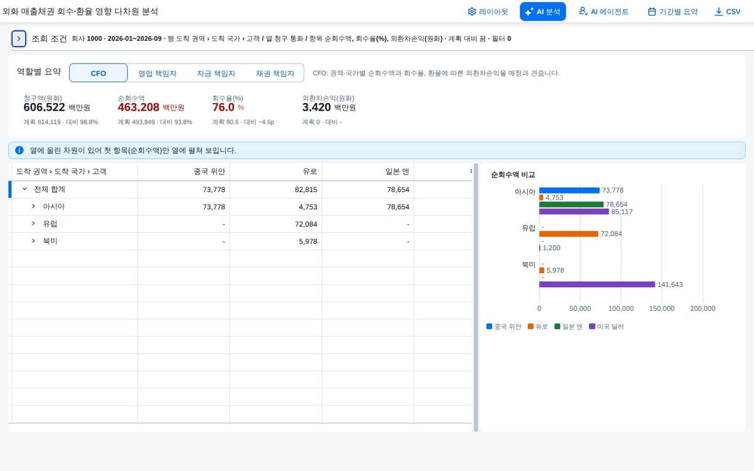Click the 아시아 purple bar 85,117
Image resolution: width=754 pixels, height=471 pixels.
tap(574, 212)
